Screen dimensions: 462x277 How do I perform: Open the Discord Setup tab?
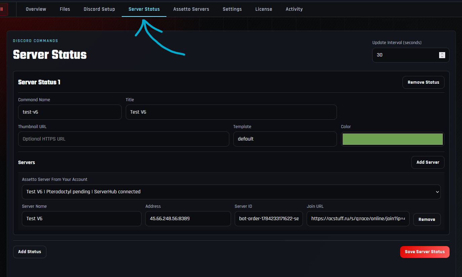click(x=99, y=9)
